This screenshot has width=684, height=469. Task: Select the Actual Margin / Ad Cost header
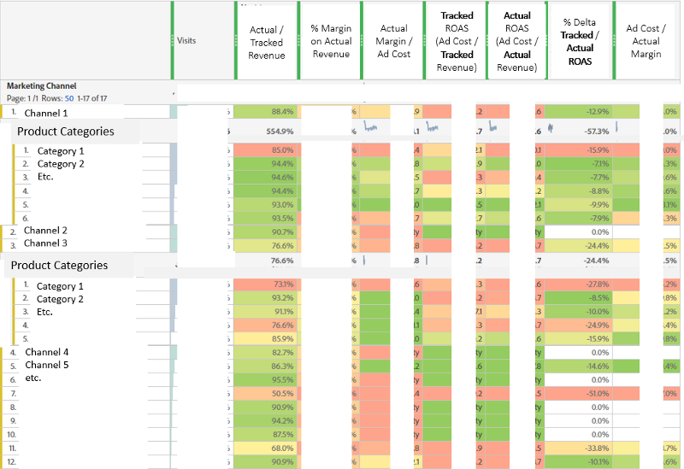coord(393,41)
